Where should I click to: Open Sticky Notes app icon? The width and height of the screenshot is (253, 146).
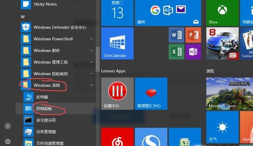click(x=26, y=4)
